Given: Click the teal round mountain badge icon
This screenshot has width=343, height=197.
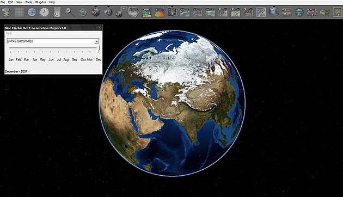Looking at the screenshot, I should (299, 12).
